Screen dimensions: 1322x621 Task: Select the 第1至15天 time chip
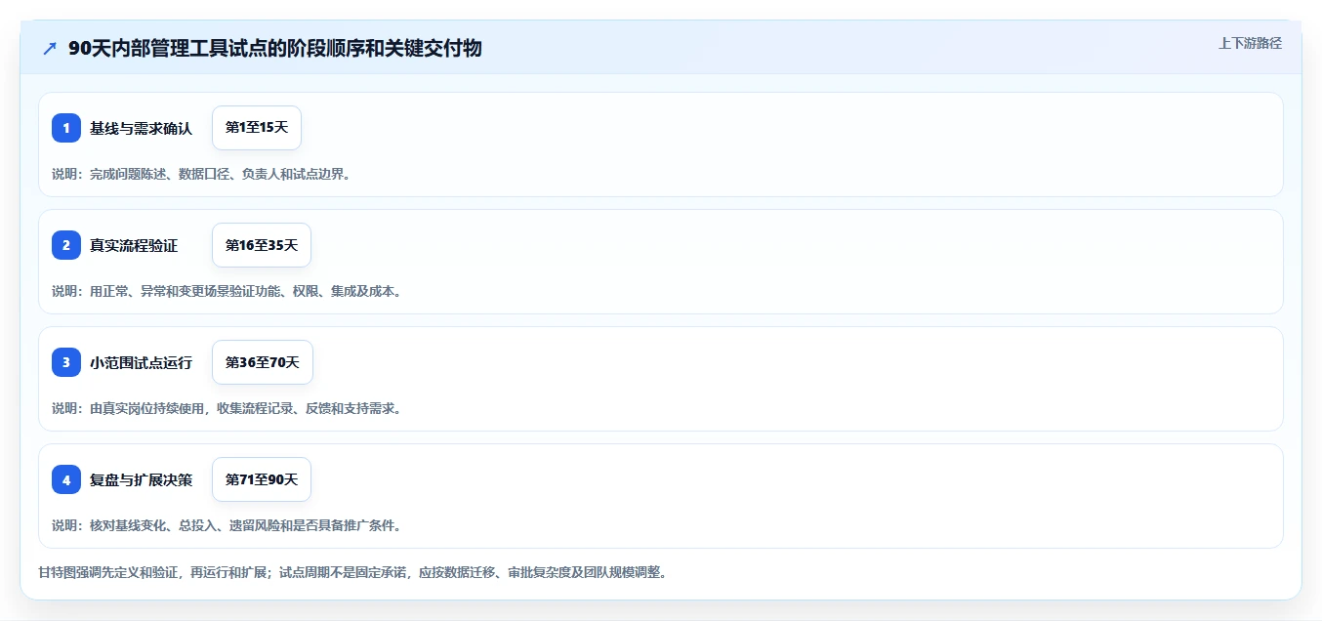(257, 128)
